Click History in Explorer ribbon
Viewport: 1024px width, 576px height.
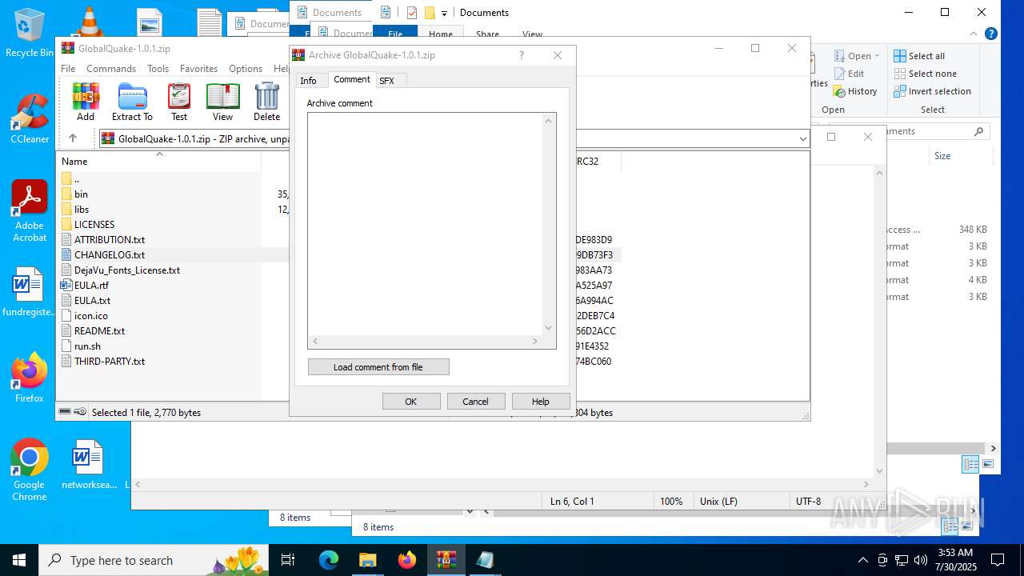click(x=855, y=91)
